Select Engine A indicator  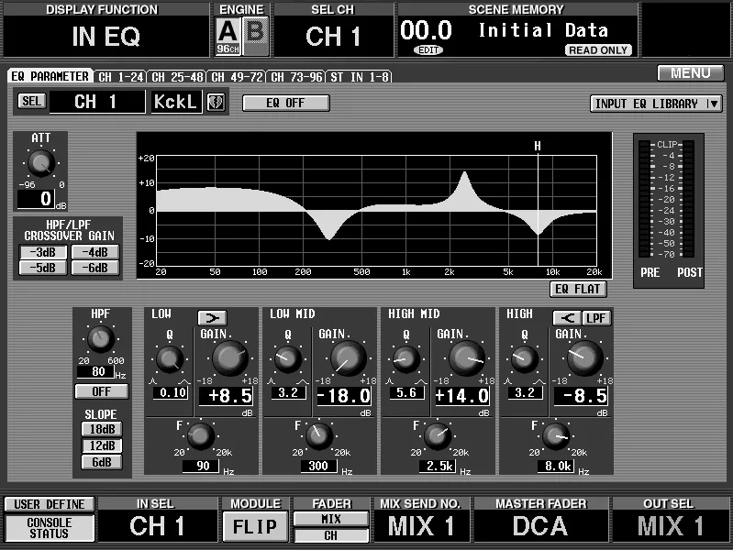(x=228, y=36)
